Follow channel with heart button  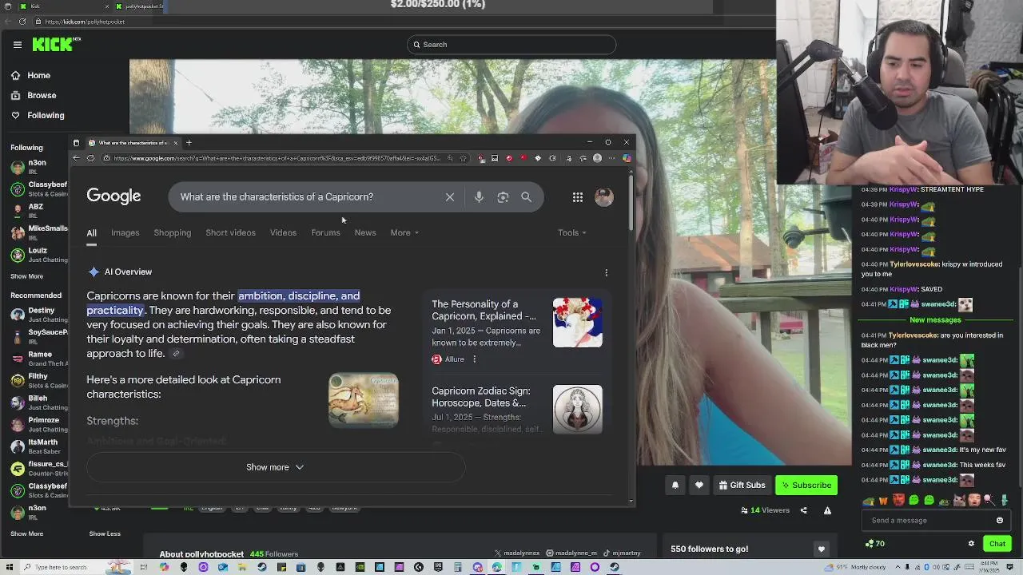click(699, 485)
